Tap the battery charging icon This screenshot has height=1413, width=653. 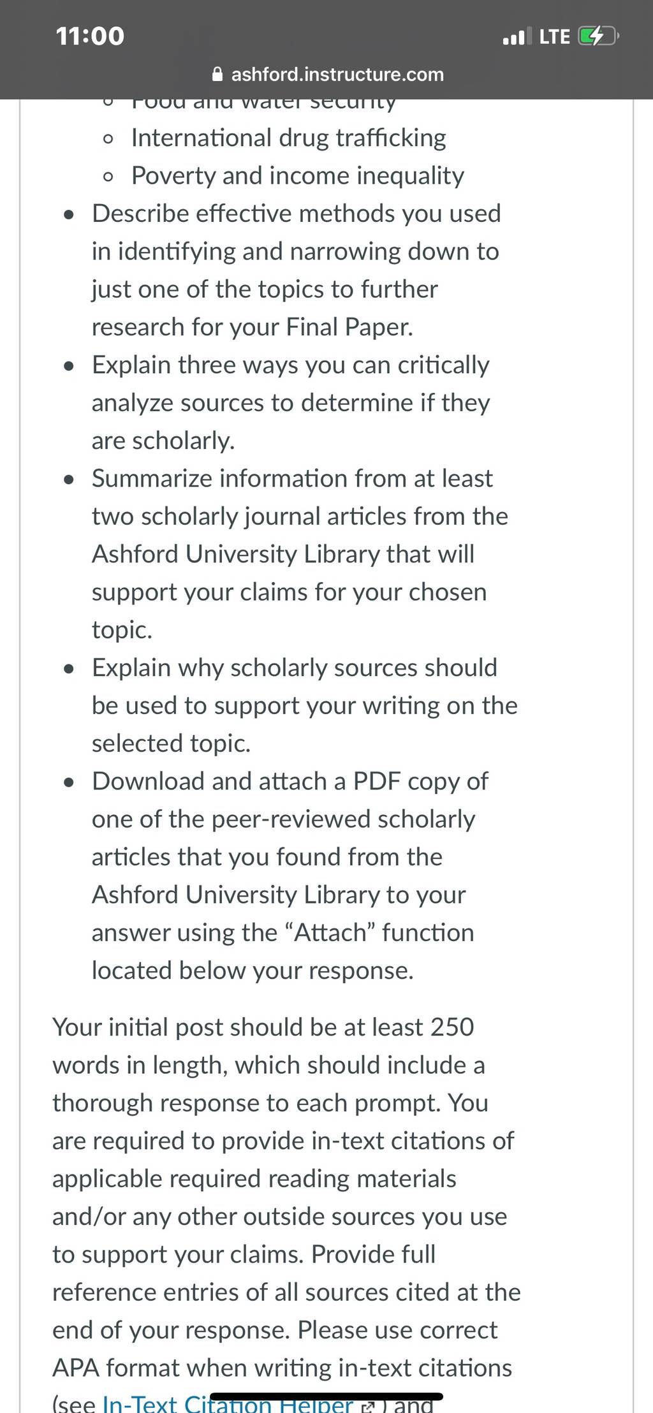pyautogui.click(x=598, y=36)
